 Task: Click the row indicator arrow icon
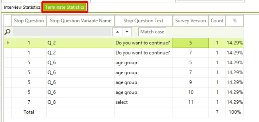(8, 43)
